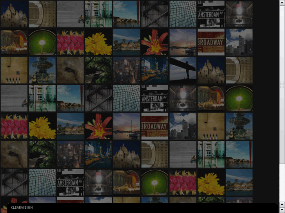Open the fountain photo ending the fifth row
This screenshot has height=213, width=285.
[239, 126]
